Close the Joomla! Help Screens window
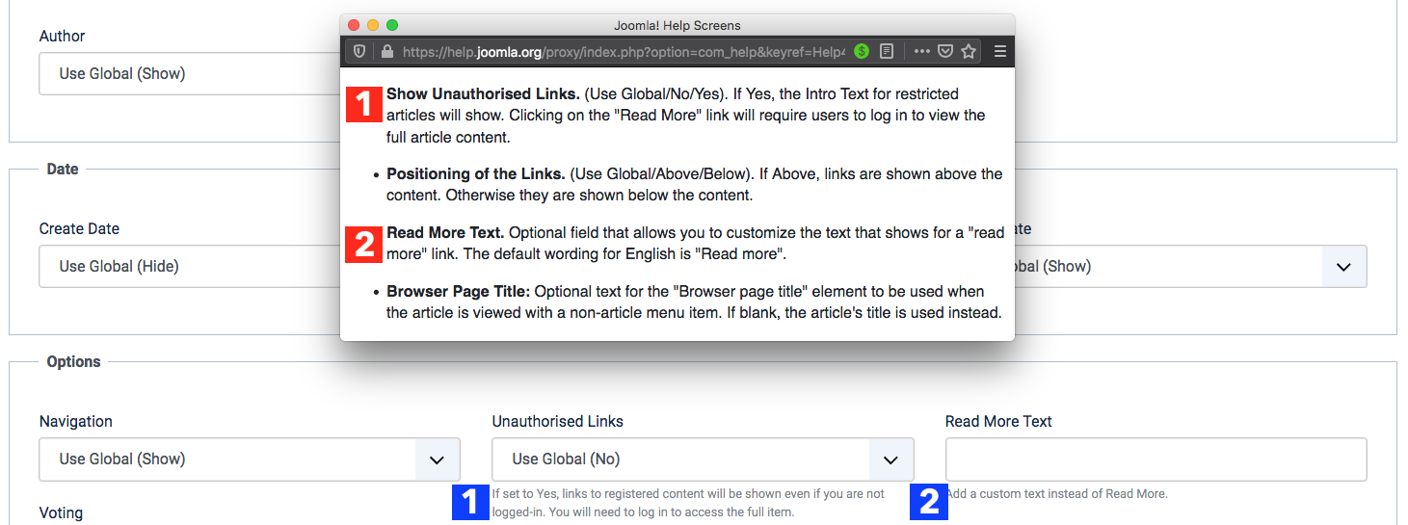This screenshot has width=1408, height=525. (354, 25)
